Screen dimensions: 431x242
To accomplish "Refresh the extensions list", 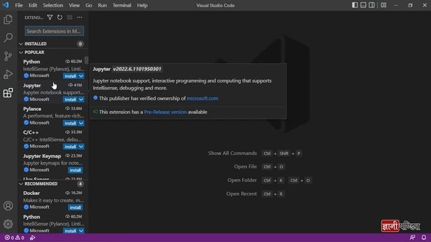I will 60,17.
